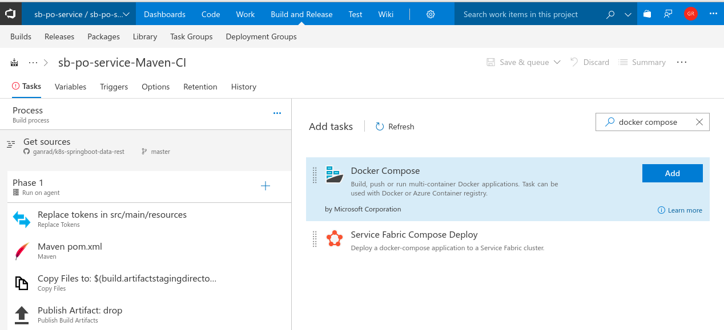Refresh the Add tasks list
Image resolution: width=724 pixels, height=330 pixels.
coord(395,127)
